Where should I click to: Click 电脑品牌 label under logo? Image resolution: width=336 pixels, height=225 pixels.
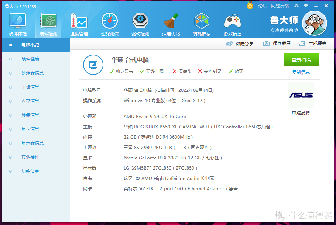pyautogui.click(x=301, y=113)
